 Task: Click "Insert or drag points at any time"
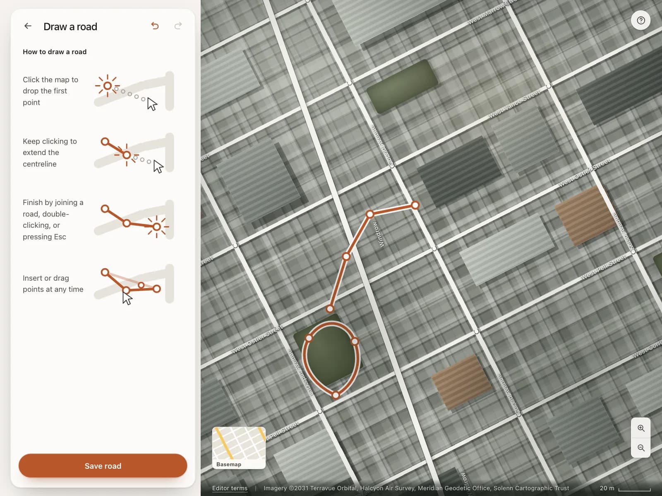[x=53, y=284]
